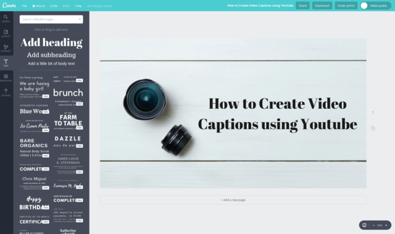Zoom in with the plus button
The height and width of the screenshot is (234, 395).
click(386, 225)
